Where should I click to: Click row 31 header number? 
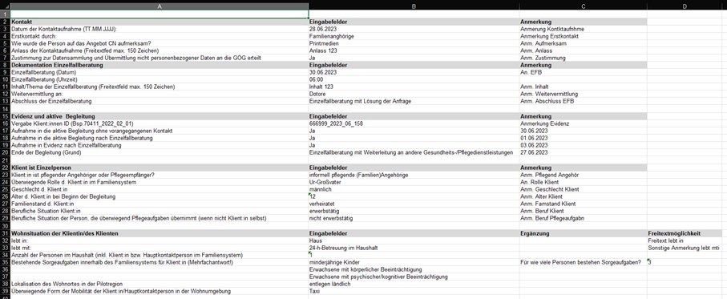5,233
